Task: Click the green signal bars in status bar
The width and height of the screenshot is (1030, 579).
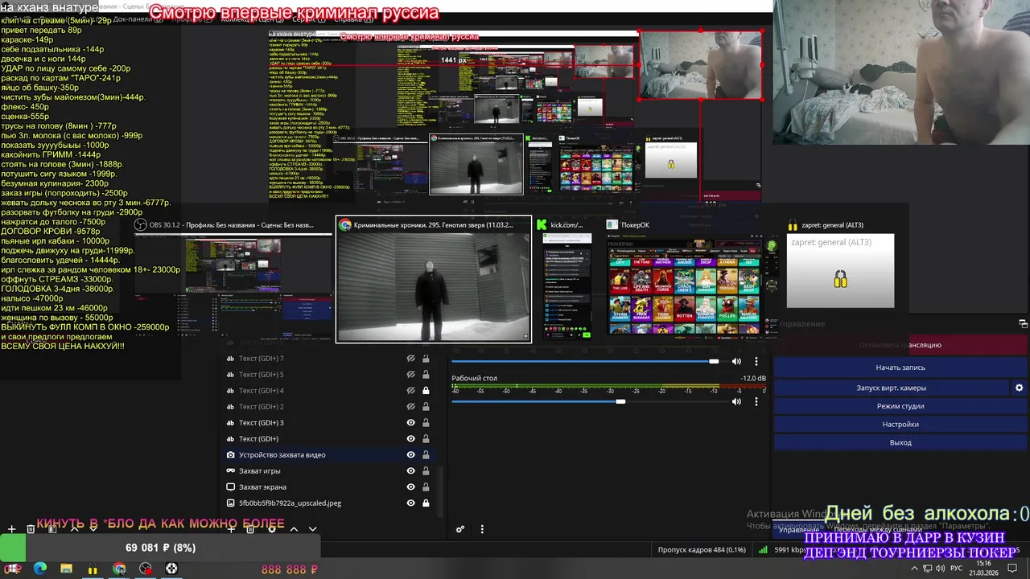Action: coord(763,550)
